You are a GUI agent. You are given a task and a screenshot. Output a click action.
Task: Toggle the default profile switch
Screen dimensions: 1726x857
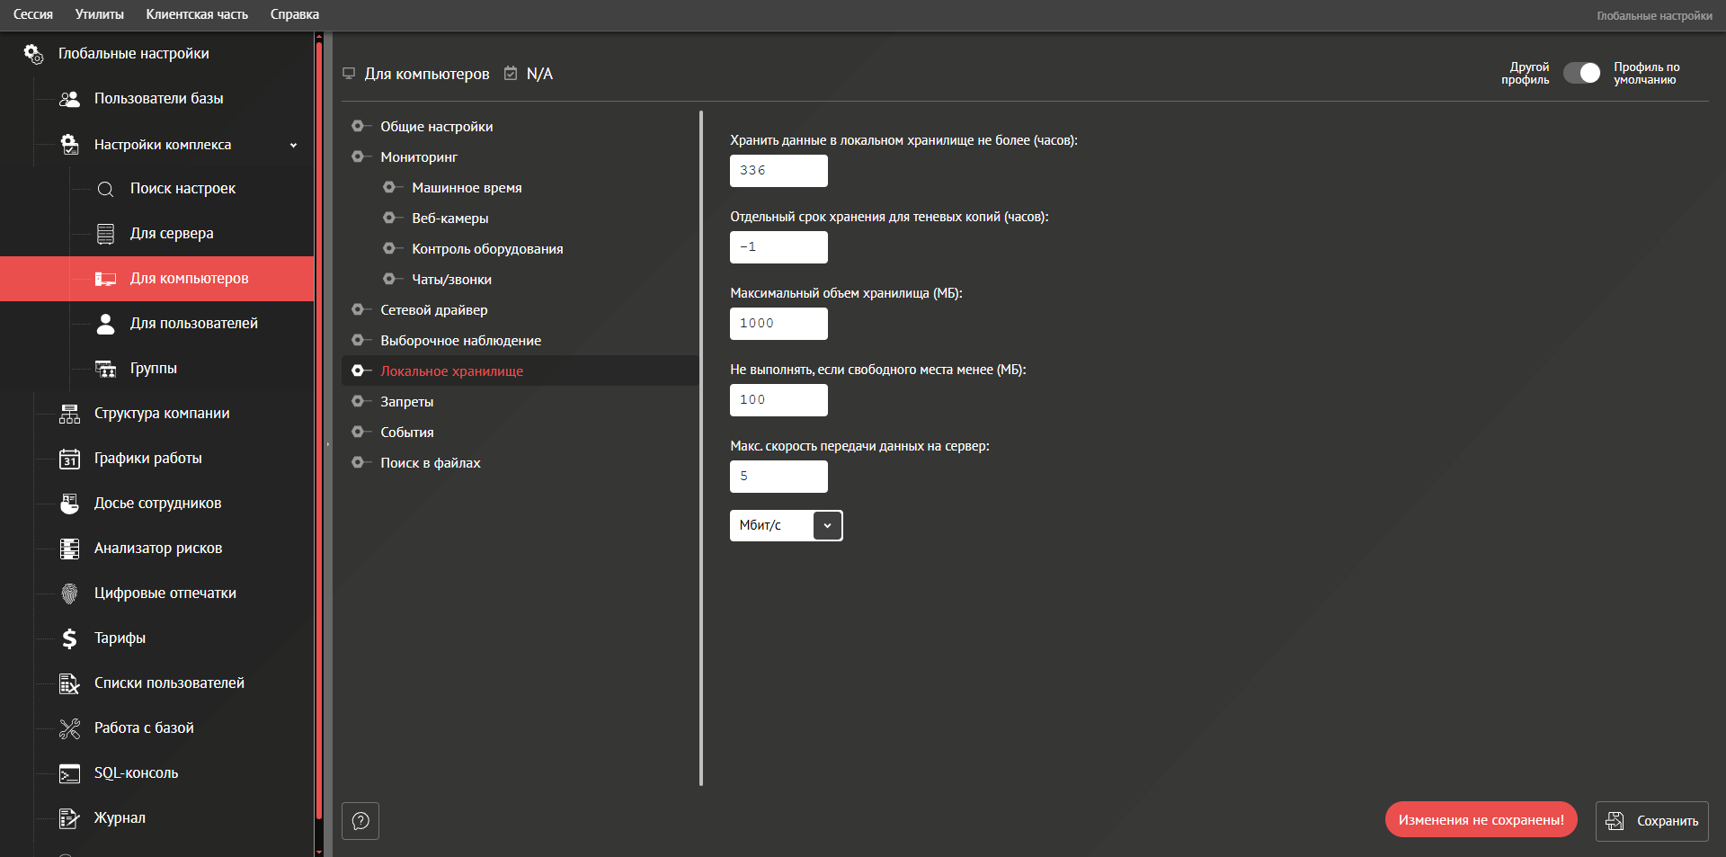(1581, 74)
